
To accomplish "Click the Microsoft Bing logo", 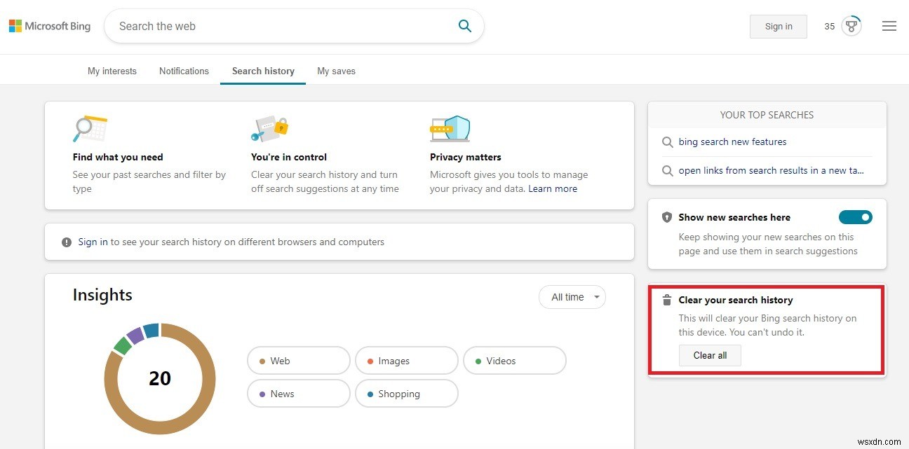I will click(x=49, y=25).
